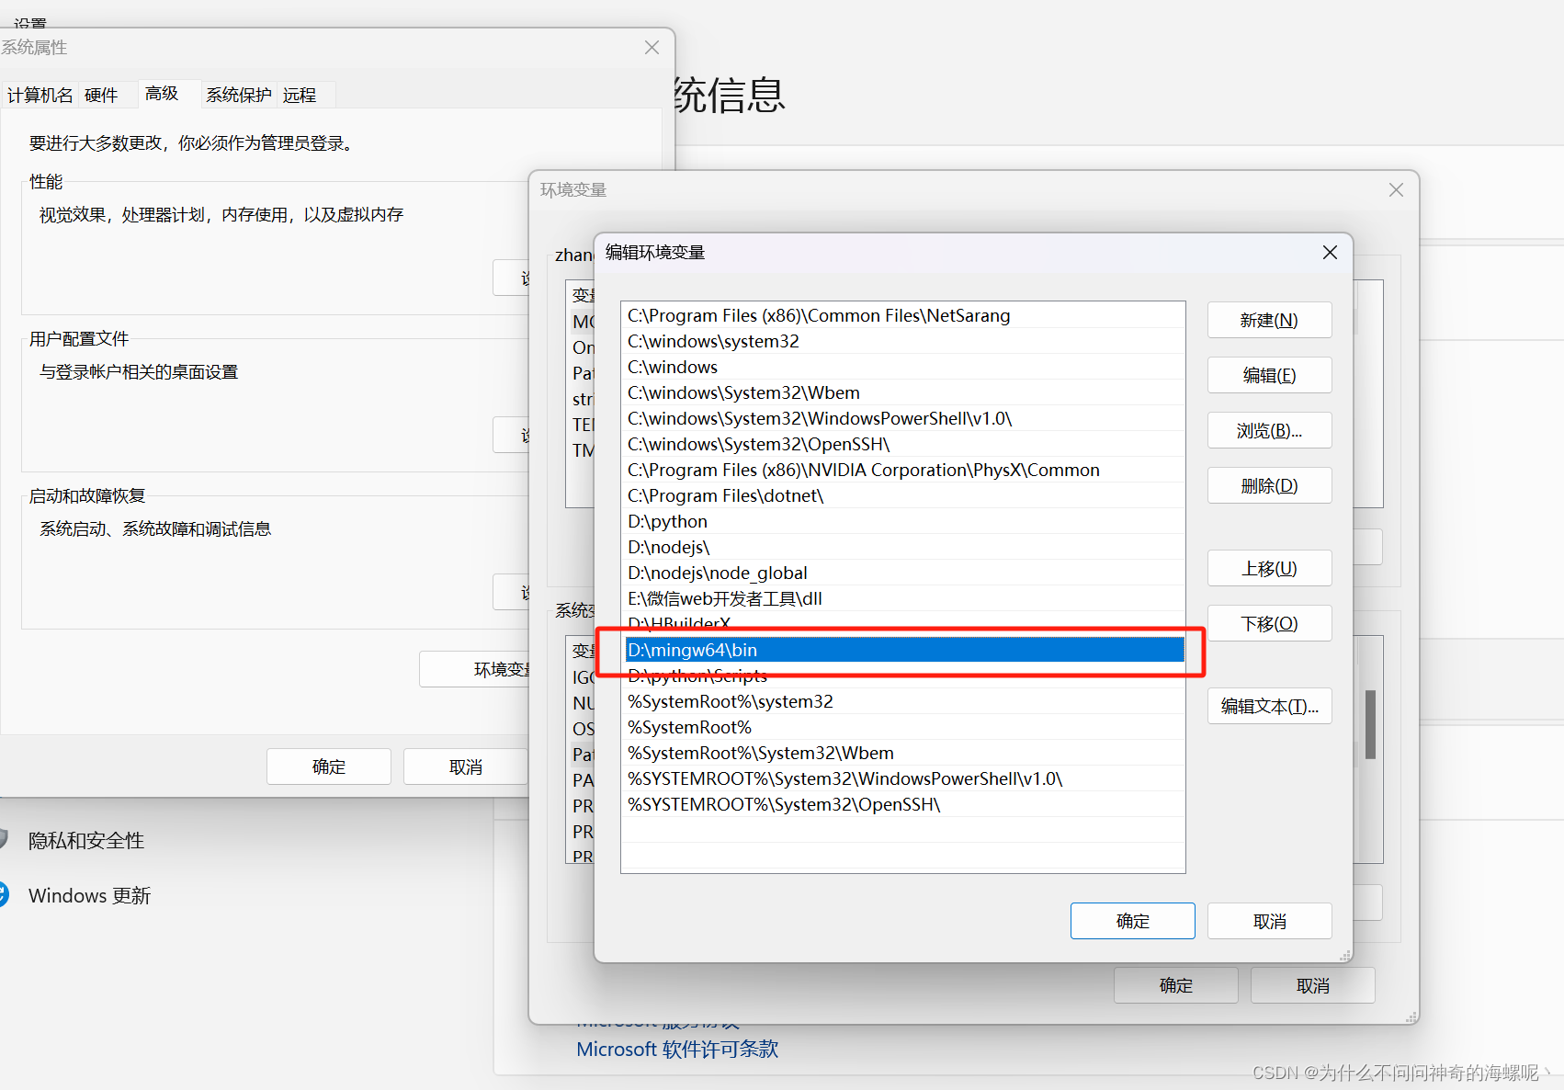Click 取消 in the 环境变量 window
The height and width of the screenshot is (1090, 1564).
[1312, 985]
